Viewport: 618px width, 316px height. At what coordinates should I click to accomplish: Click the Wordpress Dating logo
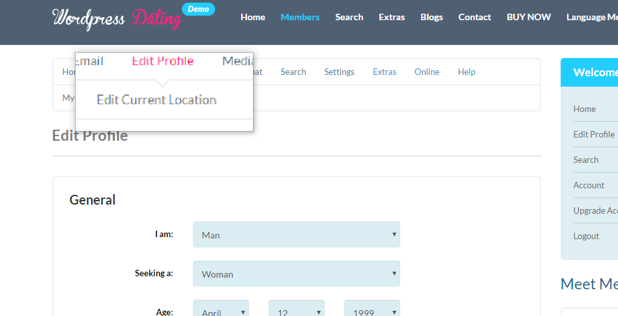pos(117,18)
